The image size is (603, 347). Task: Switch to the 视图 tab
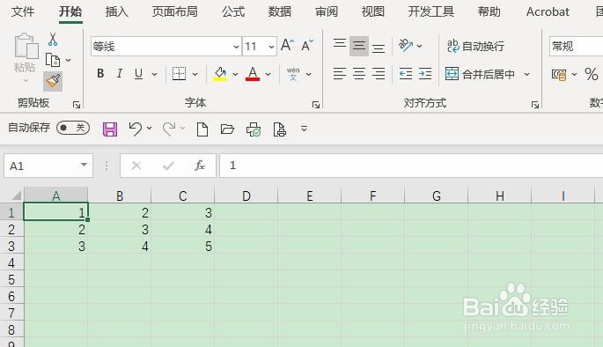373,11
